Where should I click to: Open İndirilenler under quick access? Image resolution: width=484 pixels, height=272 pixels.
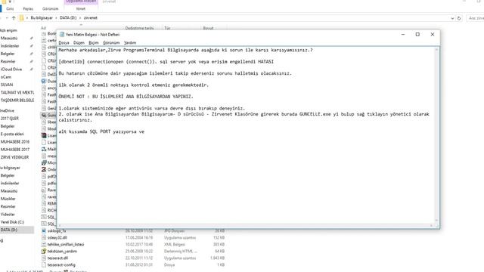coord(10,45)
